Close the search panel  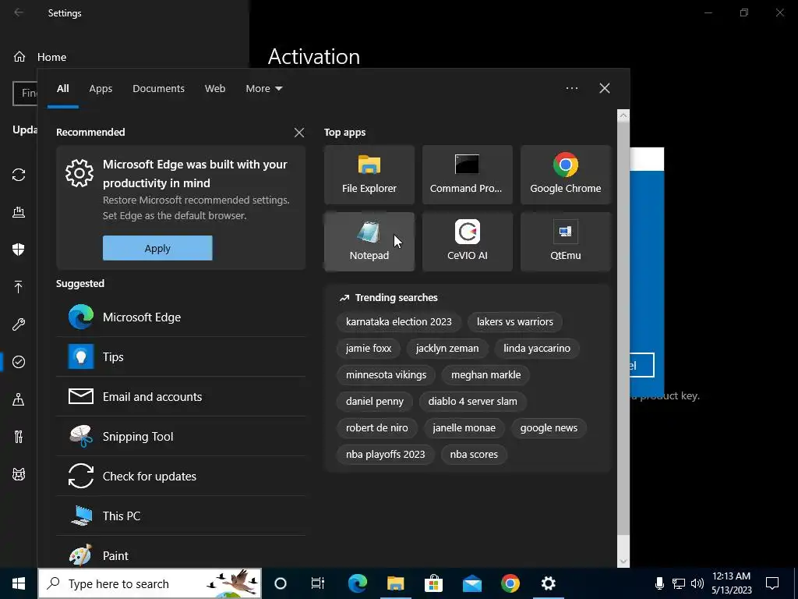605,88
